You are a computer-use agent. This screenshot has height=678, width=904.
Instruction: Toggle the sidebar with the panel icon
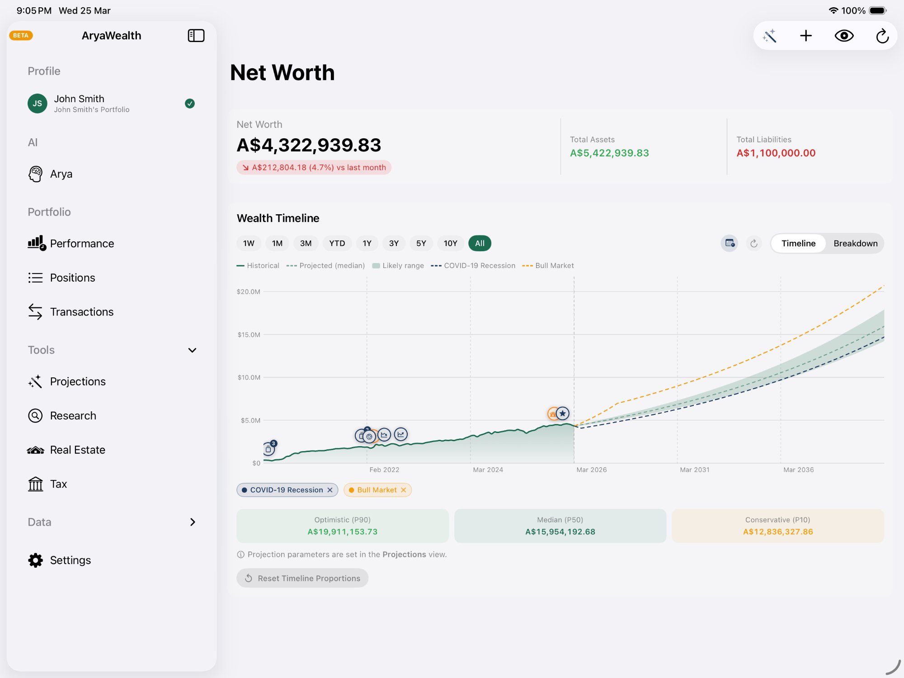coord(196,35)
